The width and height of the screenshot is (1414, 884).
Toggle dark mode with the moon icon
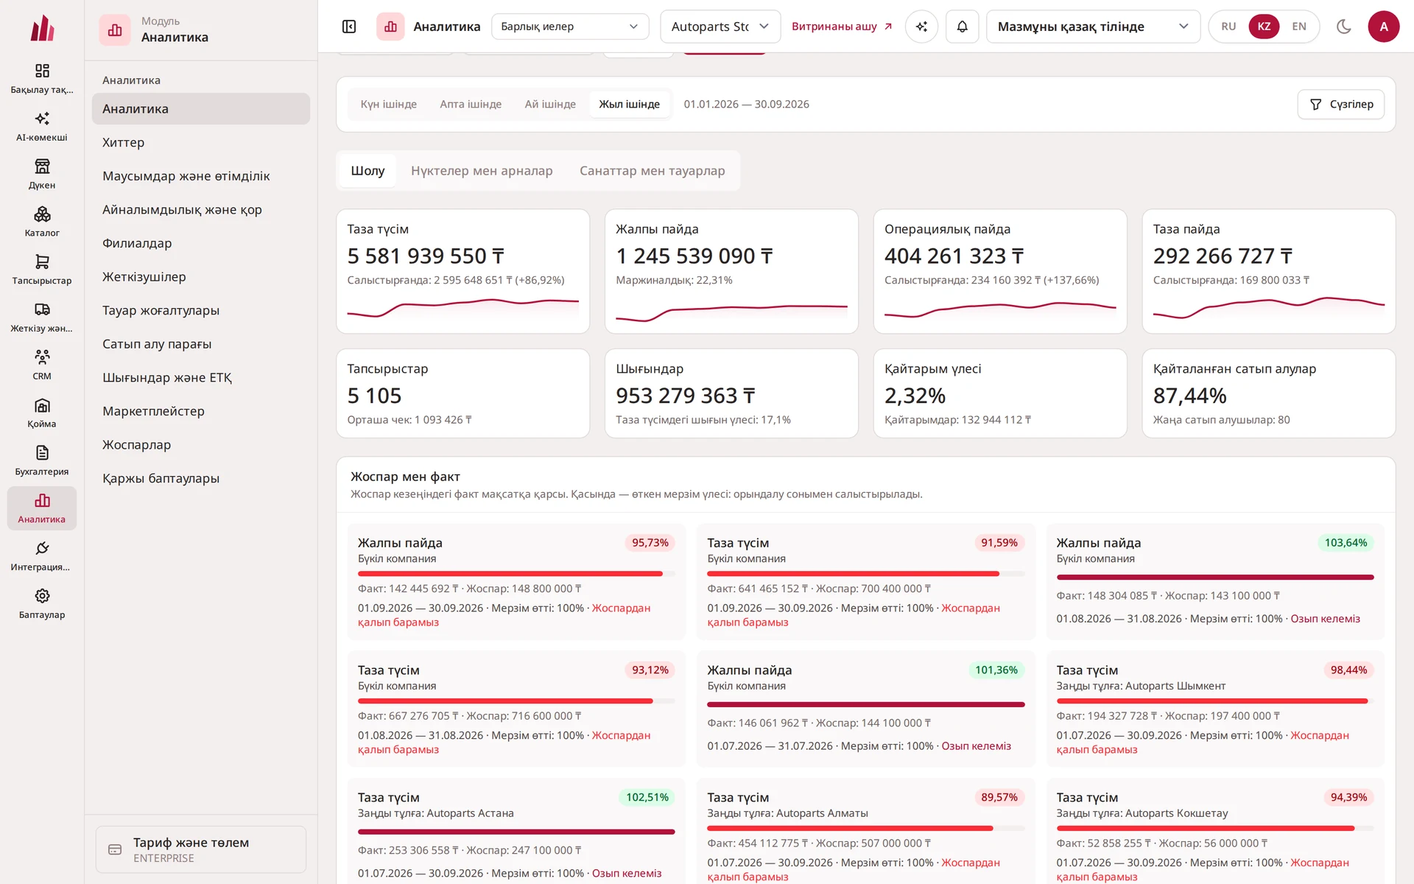pyautogui.click(x=1343, y=27)
